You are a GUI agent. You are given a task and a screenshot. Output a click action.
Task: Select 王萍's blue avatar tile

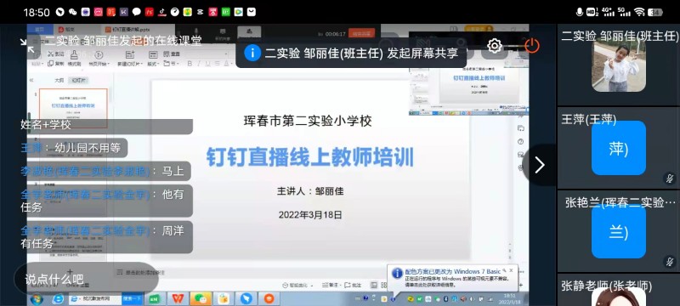pos(619,148)
